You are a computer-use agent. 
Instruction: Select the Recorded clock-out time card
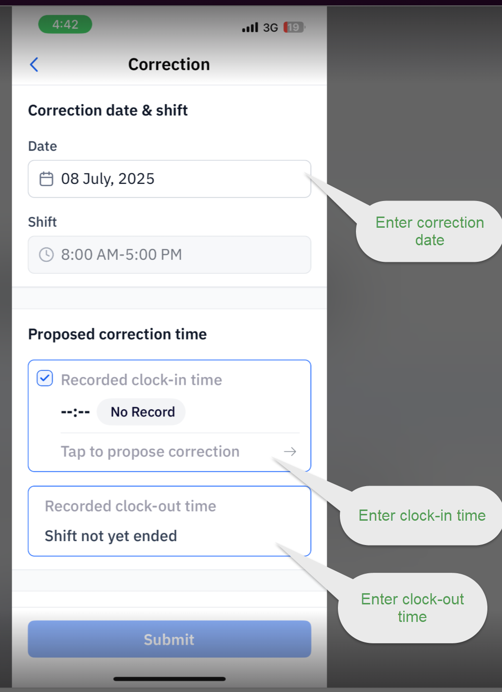coord(169,521)
